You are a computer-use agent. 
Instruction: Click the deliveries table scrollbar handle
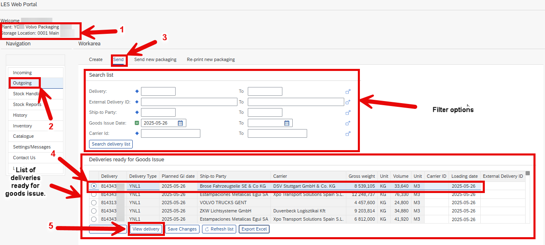pos(528,174)
